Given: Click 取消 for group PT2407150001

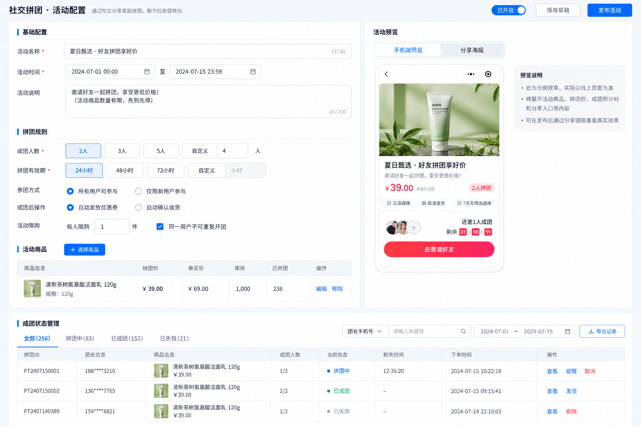Looking at the screenshot, I should (x=590, y=371).
